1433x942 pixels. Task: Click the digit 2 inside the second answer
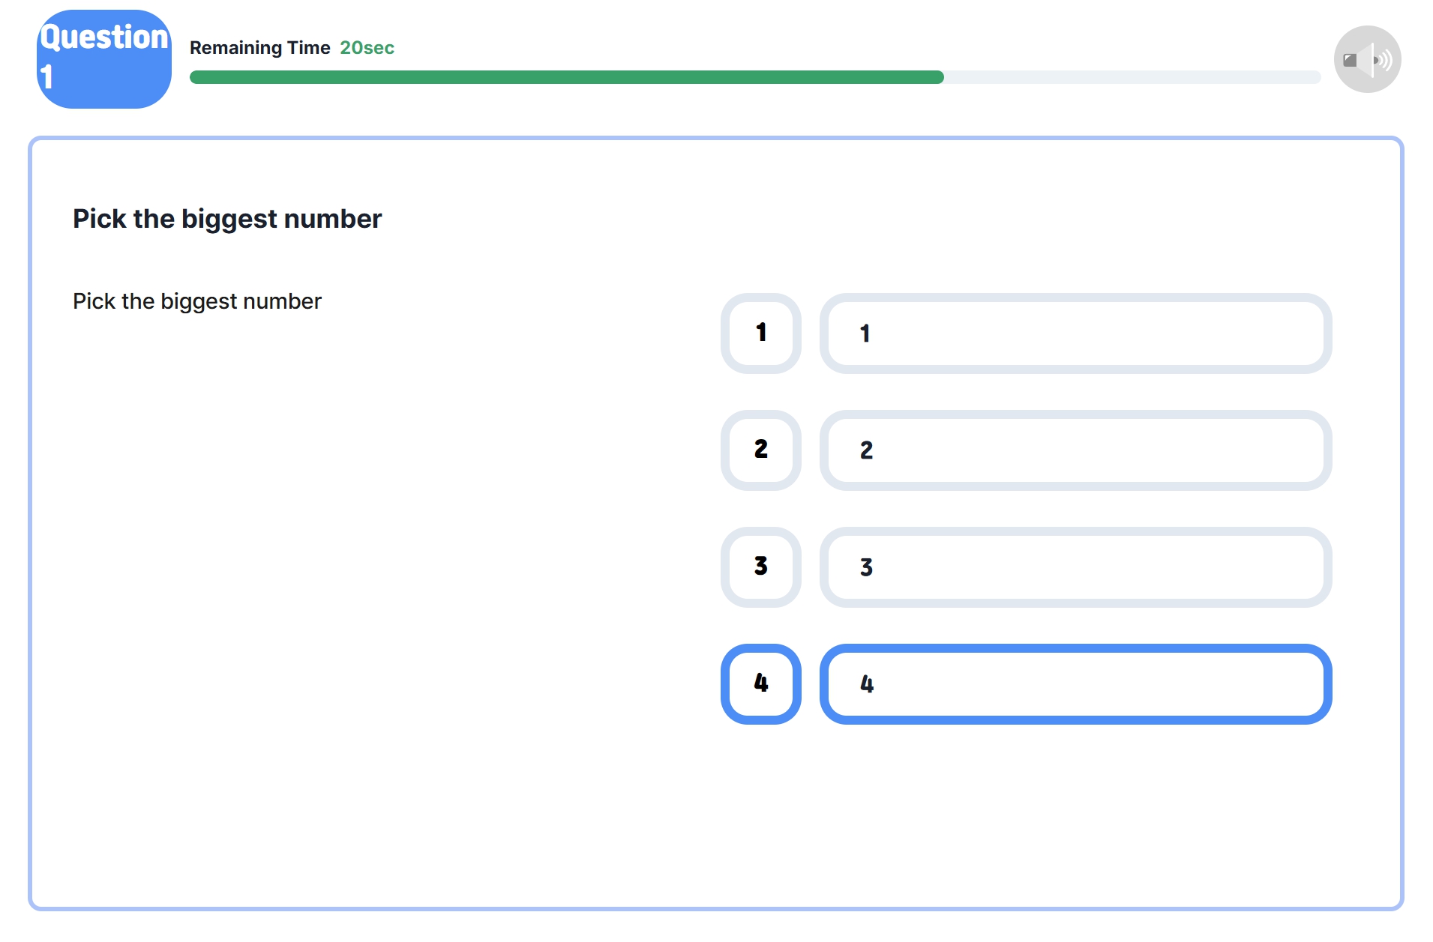[x=866, y=450]
